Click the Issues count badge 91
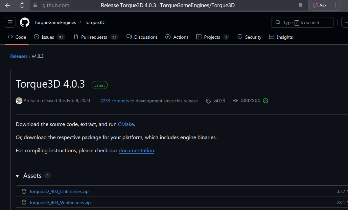The width and height of the screenshot is (348, 210). pos(61,37)
